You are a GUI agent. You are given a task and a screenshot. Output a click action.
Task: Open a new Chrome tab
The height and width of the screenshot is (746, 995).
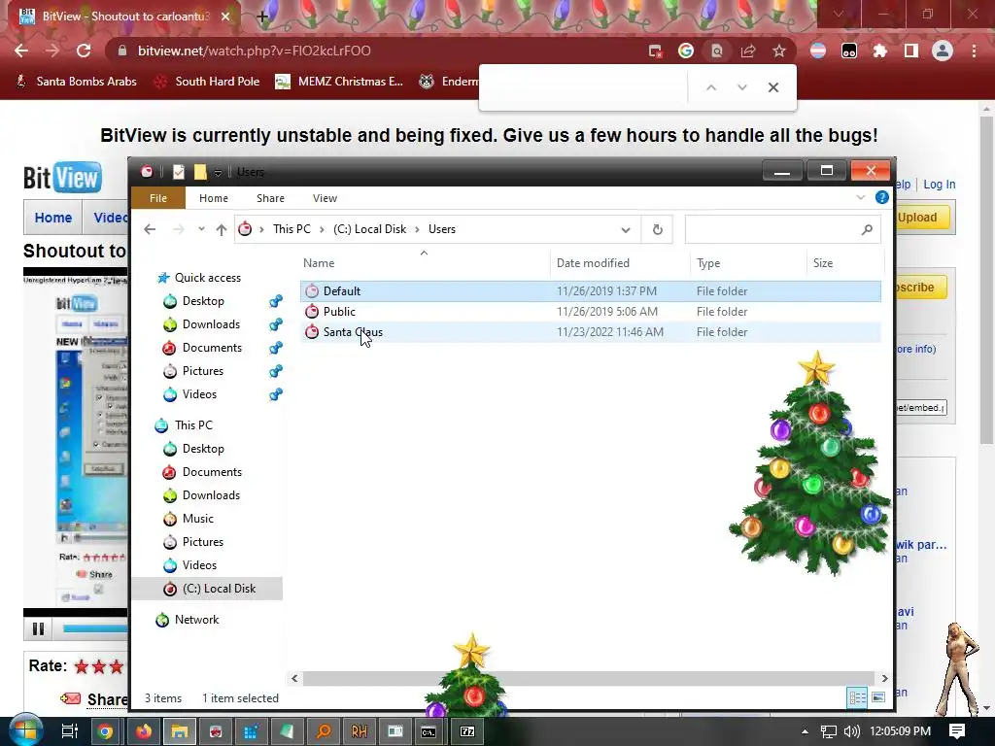click(x=262, y=17)
